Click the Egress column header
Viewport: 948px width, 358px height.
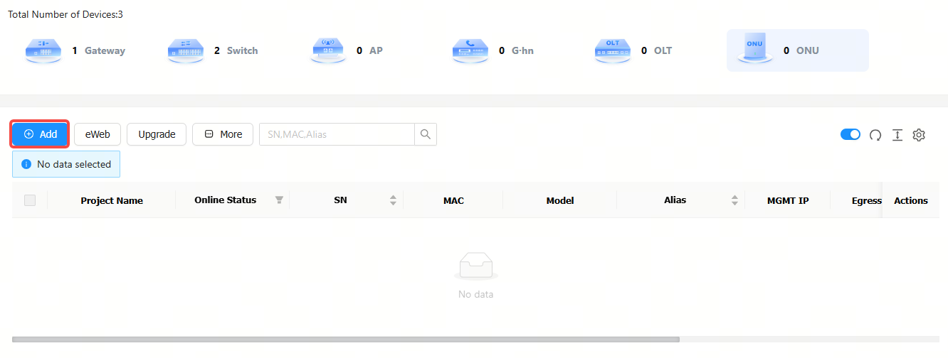[867, 201]
